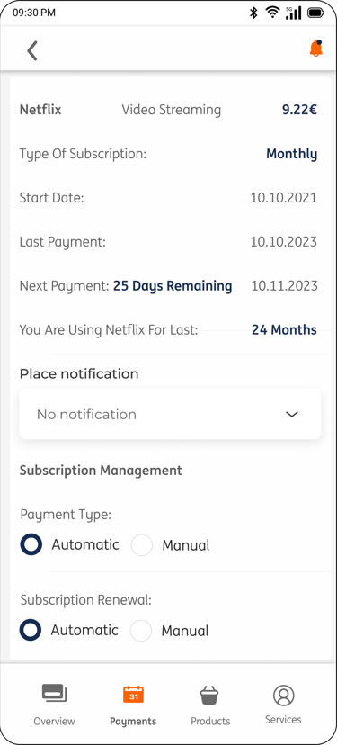Switch to the Overview tab label
Image resolution: width=337 pixels, height=745 pixels.
54,721
